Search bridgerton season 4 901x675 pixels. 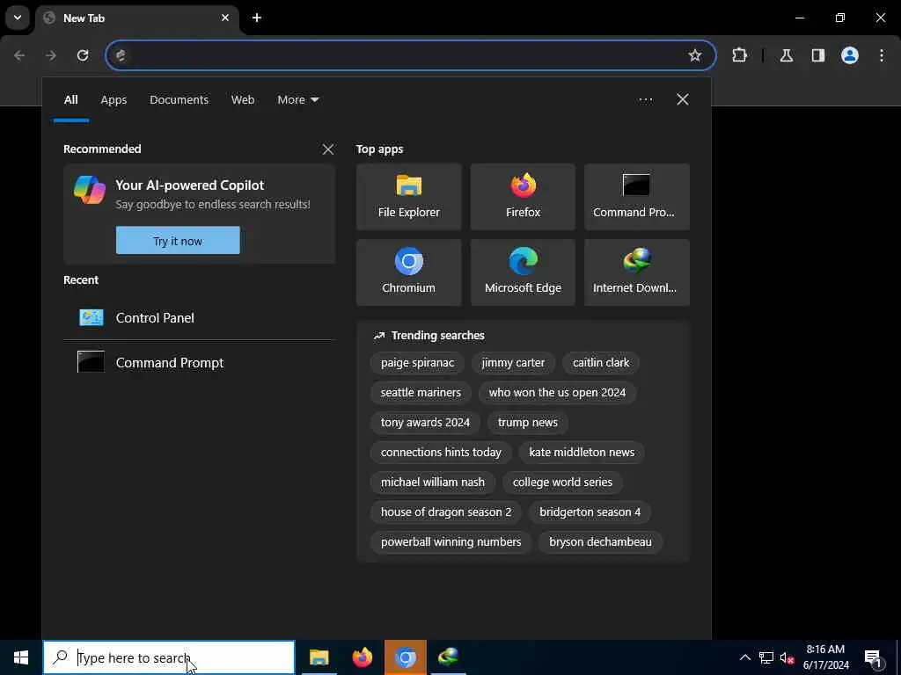590,512
